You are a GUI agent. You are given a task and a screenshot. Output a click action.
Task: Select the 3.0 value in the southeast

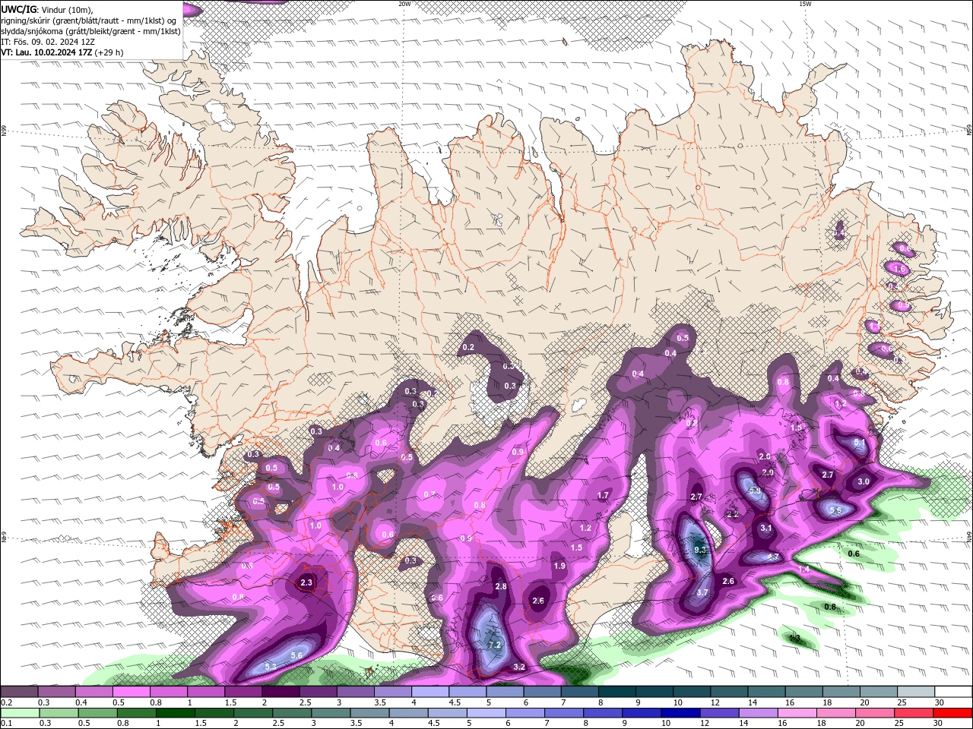[x=864, y=481]
